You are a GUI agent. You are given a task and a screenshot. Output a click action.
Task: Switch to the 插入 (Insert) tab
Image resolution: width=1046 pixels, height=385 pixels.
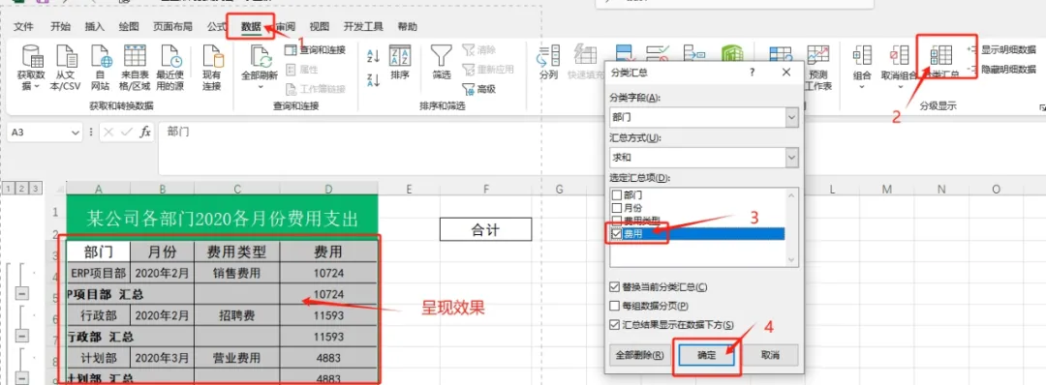(95, 27)
